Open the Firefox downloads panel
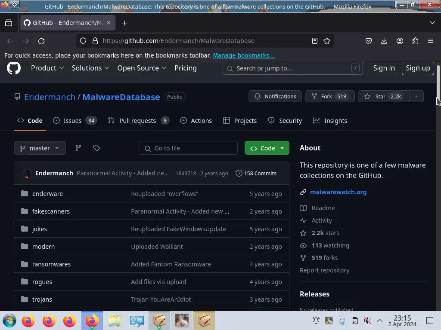 (x=384, y=41)
